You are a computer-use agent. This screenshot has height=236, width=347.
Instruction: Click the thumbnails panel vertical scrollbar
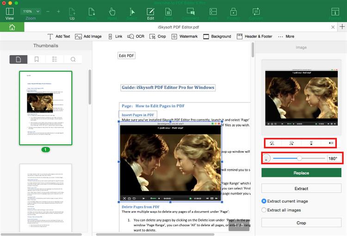[x=90, y=87]
